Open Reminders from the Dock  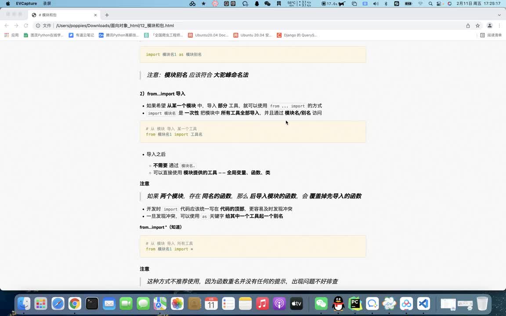click(x=228, y=303)
